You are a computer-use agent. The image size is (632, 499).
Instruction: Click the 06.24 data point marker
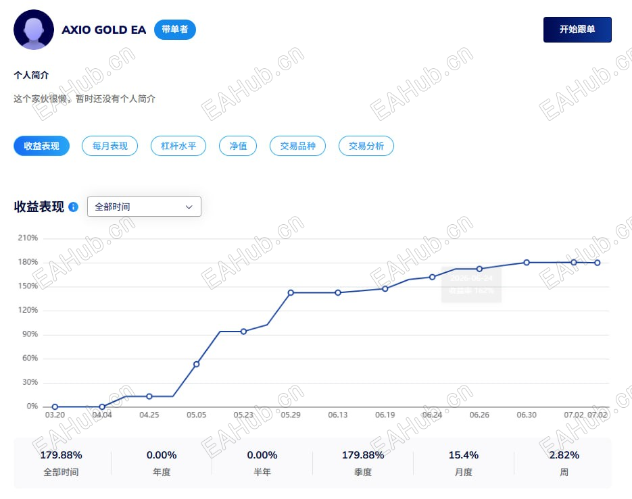[432, 277]
